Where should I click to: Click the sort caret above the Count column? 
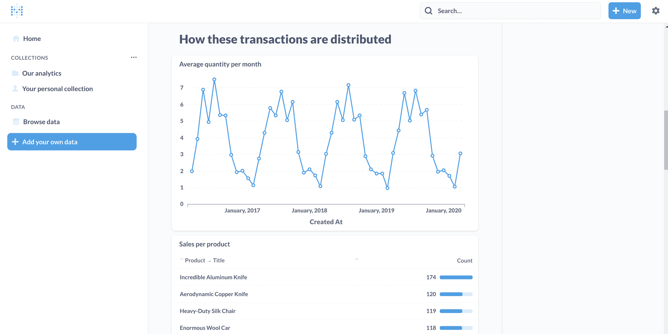point(357,259)
